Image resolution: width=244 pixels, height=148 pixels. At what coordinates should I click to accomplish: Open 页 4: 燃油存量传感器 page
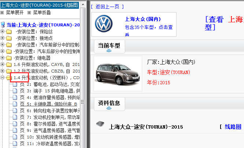pos(50,98)
